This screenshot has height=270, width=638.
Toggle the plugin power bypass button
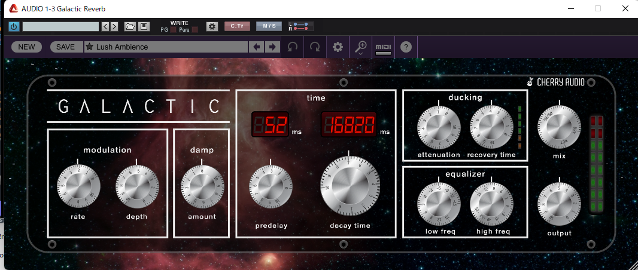(14, 27)
